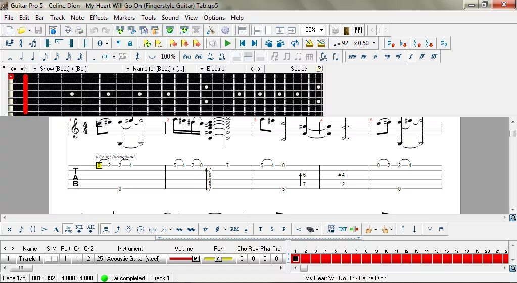Open the Sound menu

point(170,18)
